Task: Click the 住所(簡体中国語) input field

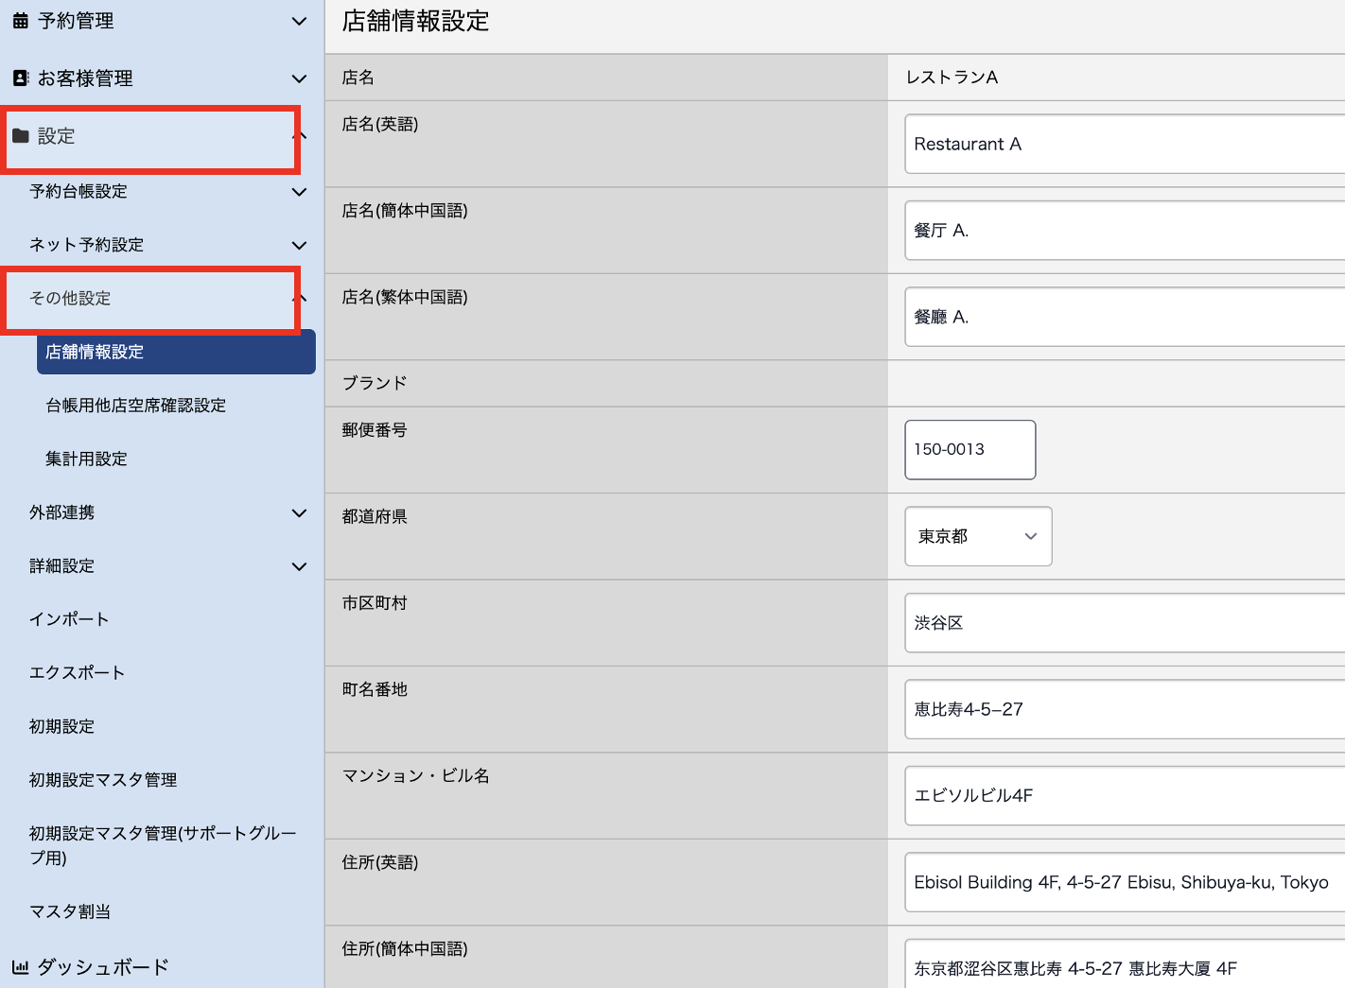Action: click(x=1125, y=964)
